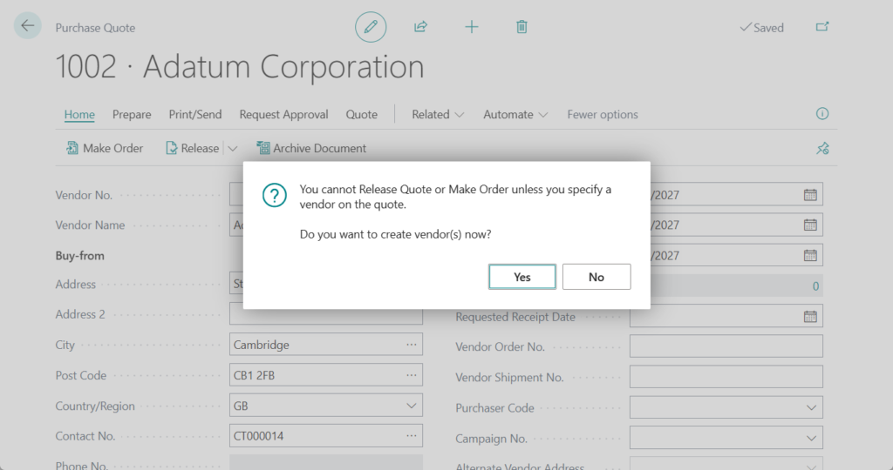The height and width of the screenshot is (470, 893).
Task: Expand the Automate menu
Action: pyautogui.click(x=516, y=115)
